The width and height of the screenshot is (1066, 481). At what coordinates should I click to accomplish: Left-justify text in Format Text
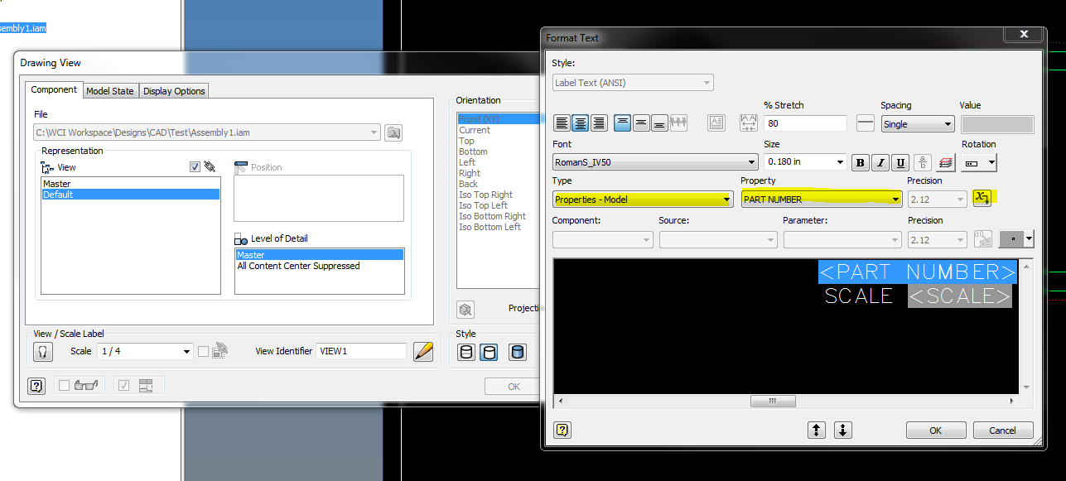[x=562, y=123]
